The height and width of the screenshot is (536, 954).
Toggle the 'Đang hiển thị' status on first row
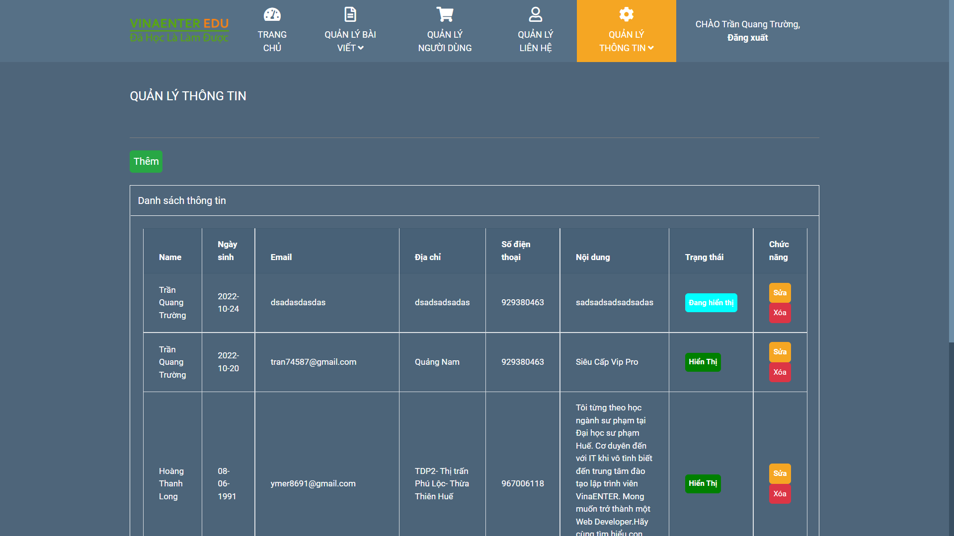(x=711, y=302)
